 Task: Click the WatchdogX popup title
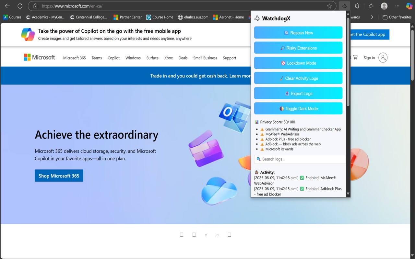click(x=276, y=18)
